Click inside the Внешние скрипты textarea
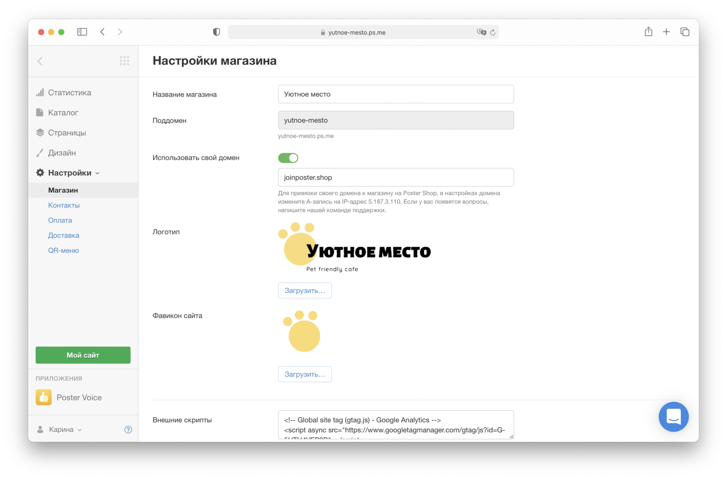Image resolution: width=727 pixels, height=479 pixels. tap(396, 425)
